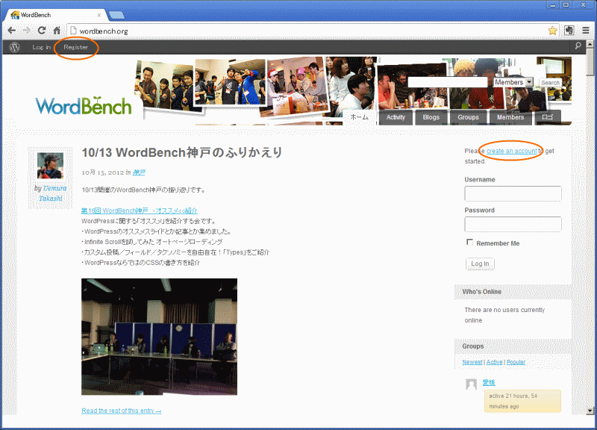The image size is (597, 430).
Task: Click the WordPress logo in the admin bar
Action: (x=14, y=47)
